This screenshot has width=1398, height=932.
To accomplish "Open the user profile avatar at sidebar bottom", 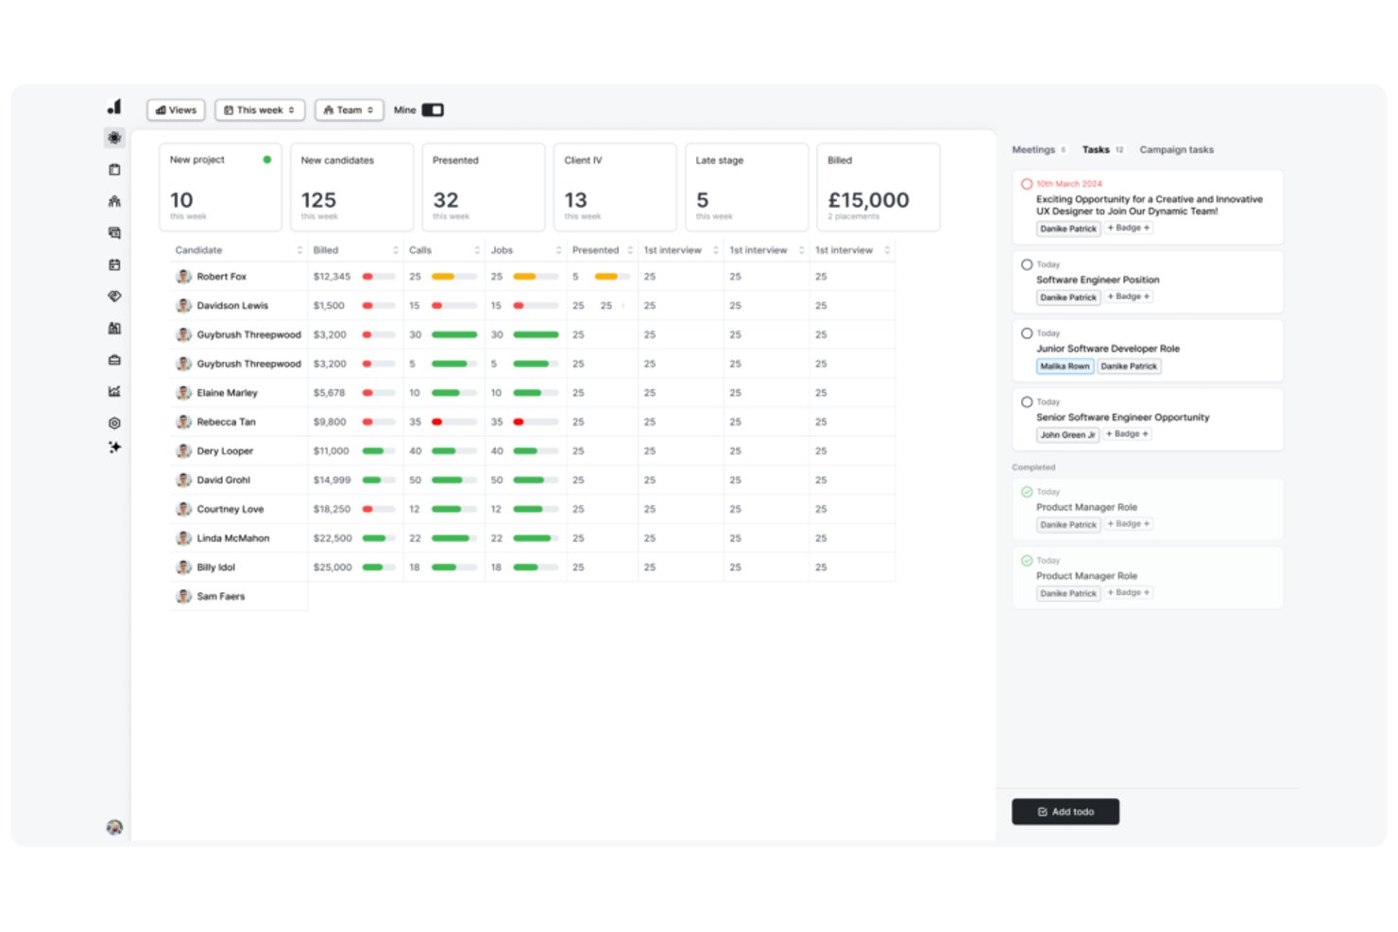I will point(114,827).
